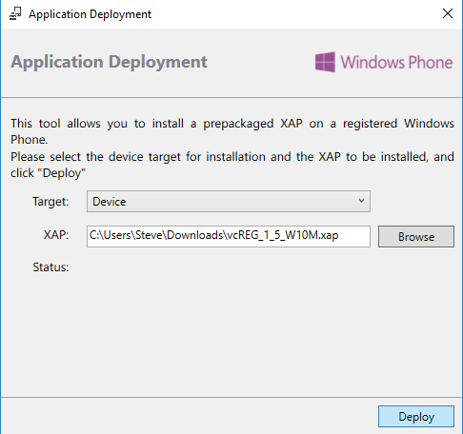Viewport: 463px width, 434px height.
Task: Click the Status: label
Action: pyautogui.click(x=50, y=267)
